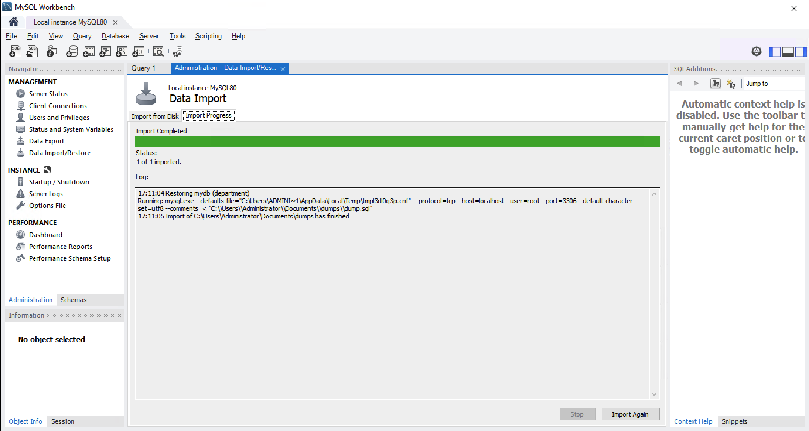The image size is (809, 431).
Task: Open the Server menu
Action: point(149,36)
